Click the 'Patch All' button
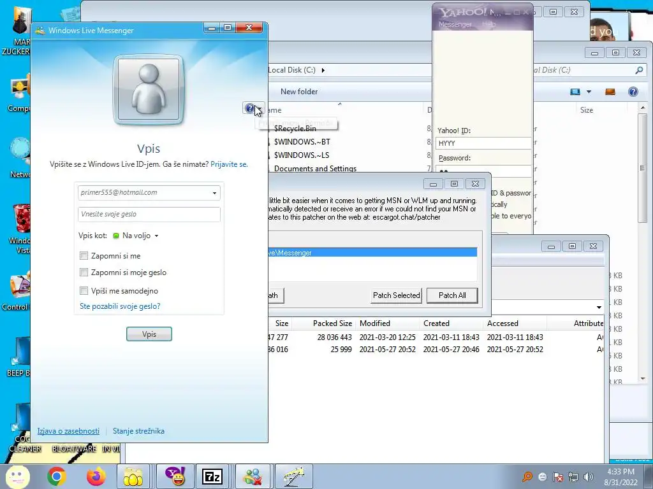Image resolution: width=653 pixels, height=489 pixels. point(452,295)
